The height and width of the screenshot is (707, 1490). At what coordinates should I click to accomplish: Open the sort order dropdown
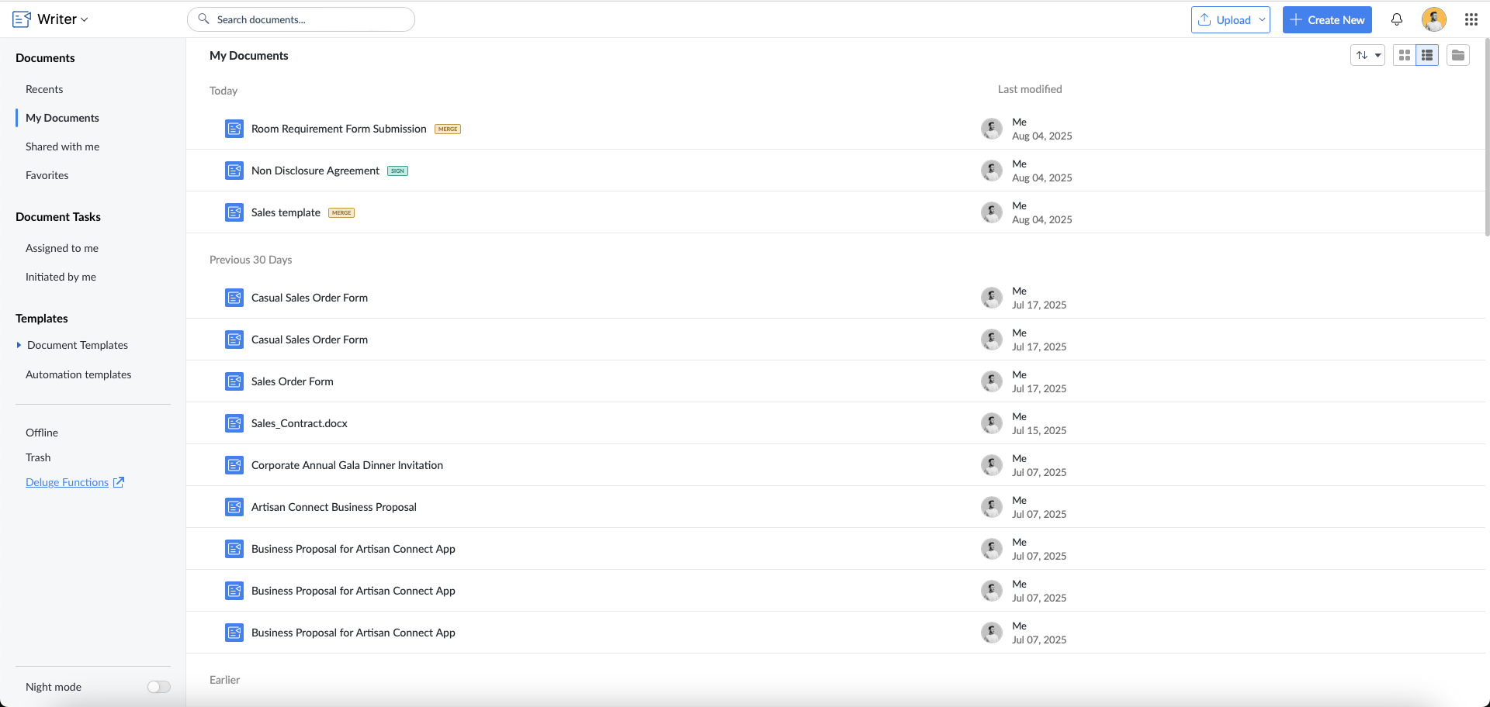tap(1367, 55)
